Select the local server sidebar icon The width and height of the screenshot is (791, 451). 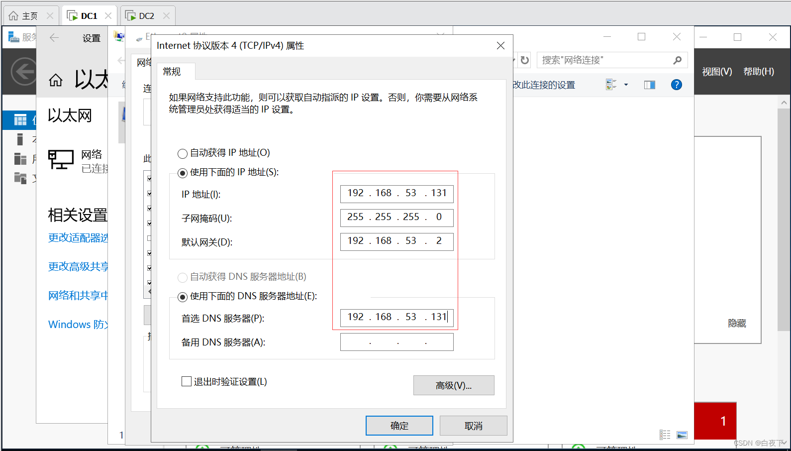[20, 139]
